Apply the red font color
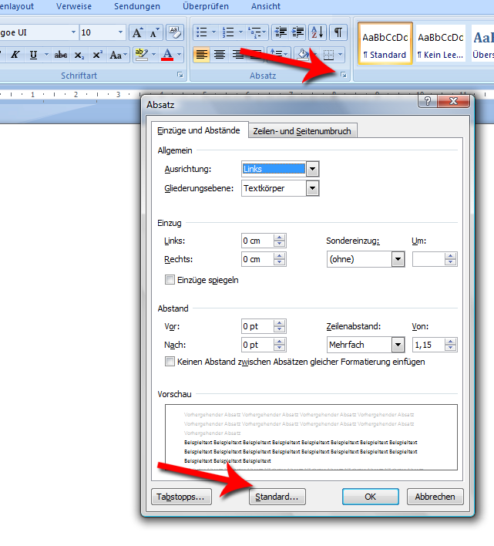 [x=167, y=55]
